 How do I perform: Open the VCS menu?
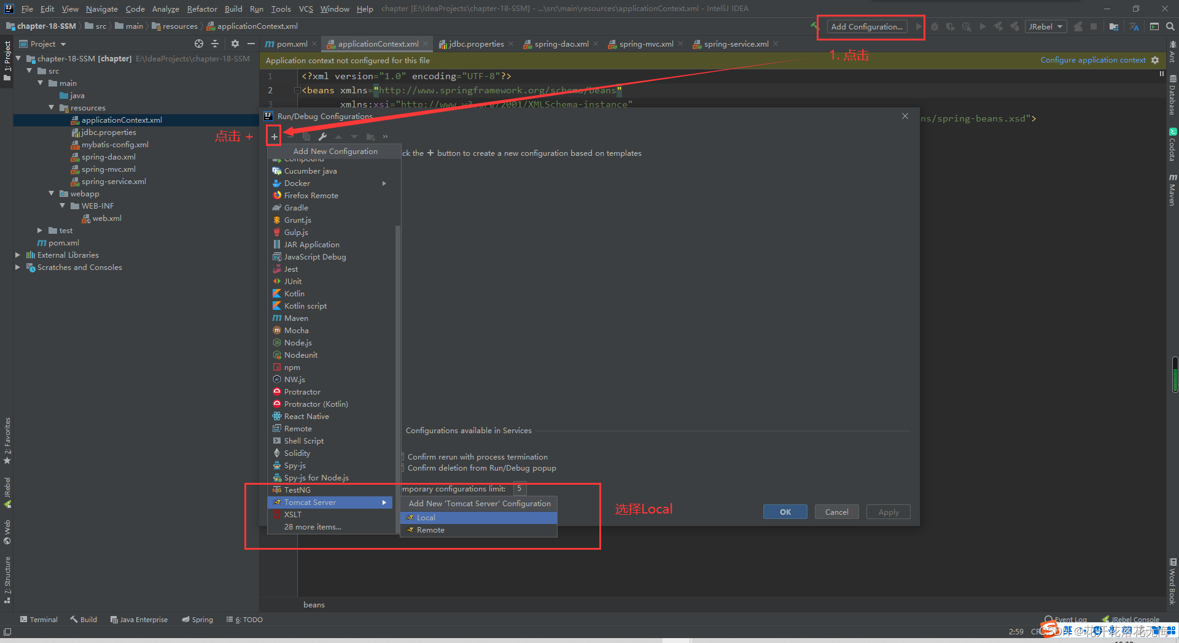coord(306,9)
